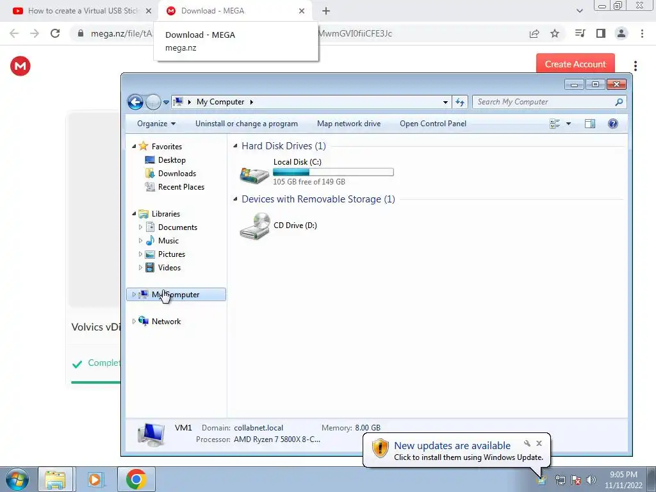Collapse the Libraries section
The height and width of the screenshot is (492, 656).
click(134, 214)
